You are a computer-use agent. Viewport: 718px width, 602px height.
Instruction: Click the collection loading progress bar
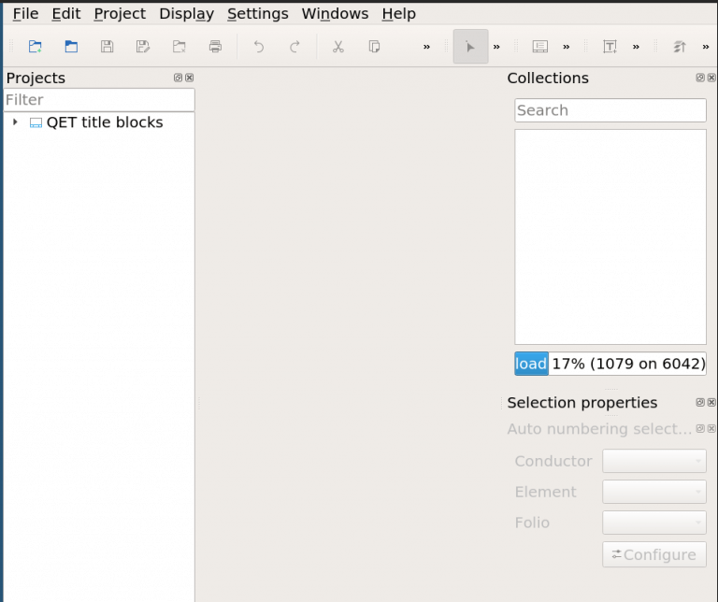click(610, 364)
